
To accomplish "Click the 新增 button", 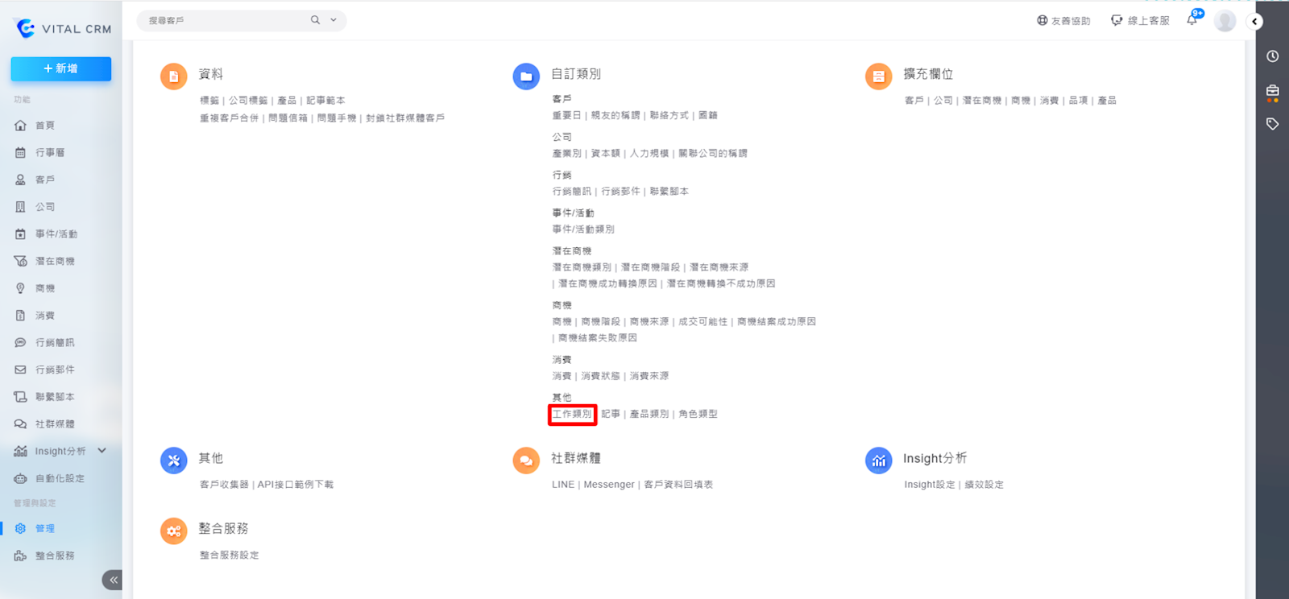I will click(x=61, y=69).
